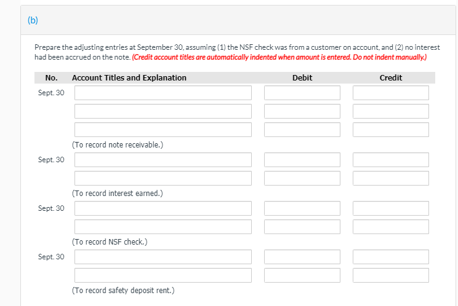This screenshot has height=306, width=458.
Task: Click first-row credit field of note receivable entry
Action: click(x=391, y=93)
